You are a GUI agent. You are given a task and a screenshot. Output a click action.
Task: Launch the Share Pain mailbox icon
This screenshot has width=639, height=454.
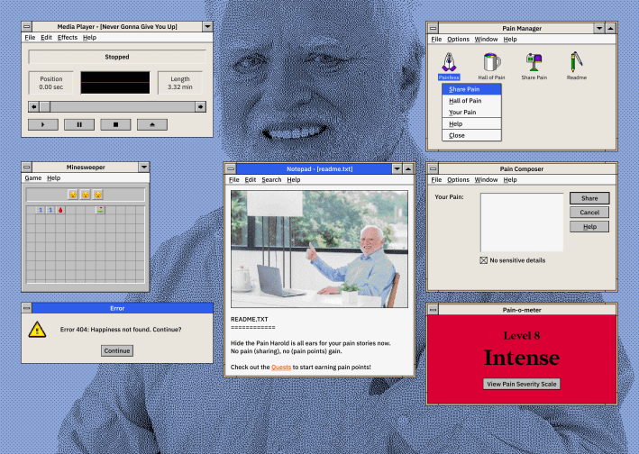tap(534, 62)
